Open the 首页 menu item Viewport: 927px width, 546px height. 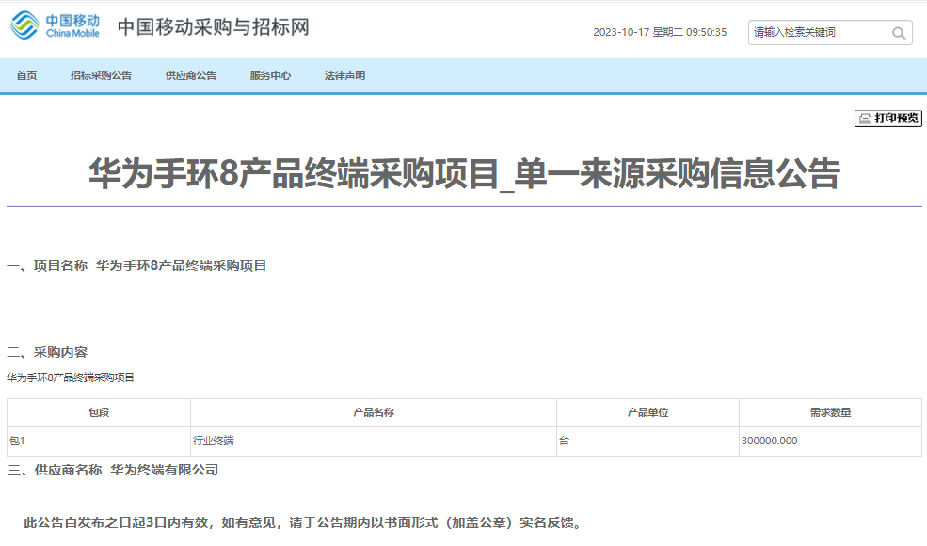coord(26,75)
